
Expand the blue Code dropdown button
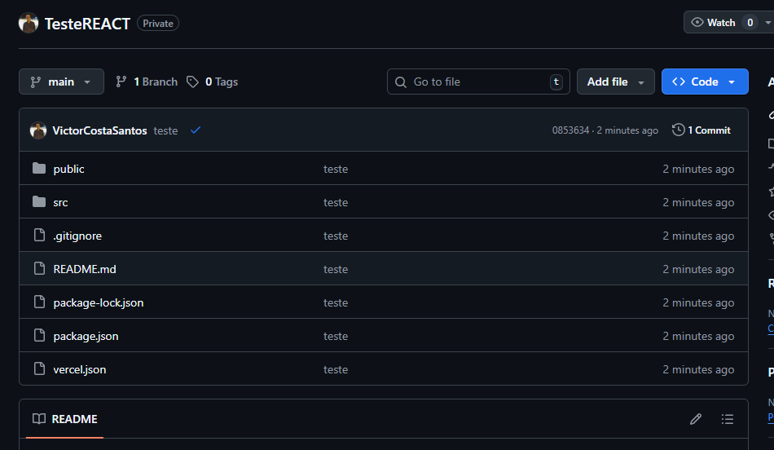(x=705, y=82)
